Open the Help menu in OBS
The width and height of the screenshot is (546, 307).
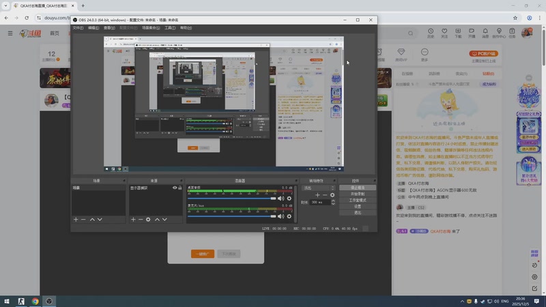[186, 28]
